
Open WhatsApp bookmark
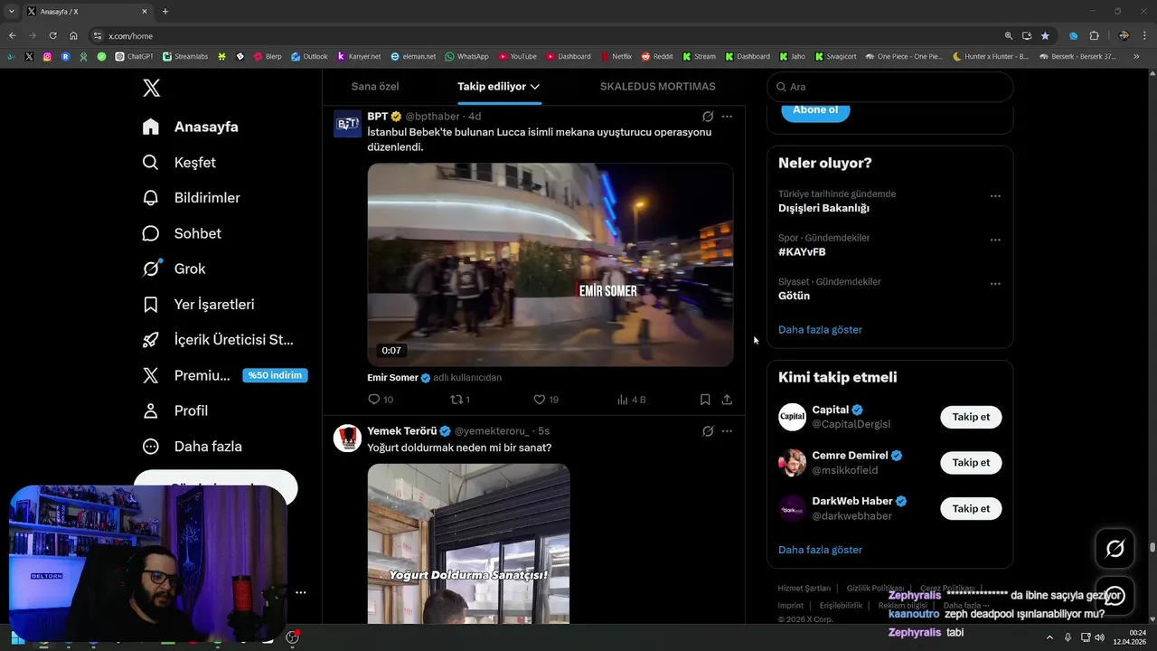pos(466,56)
